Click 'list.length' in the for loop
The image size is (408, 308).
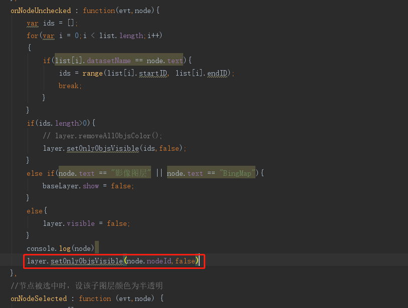click(121, 36)
